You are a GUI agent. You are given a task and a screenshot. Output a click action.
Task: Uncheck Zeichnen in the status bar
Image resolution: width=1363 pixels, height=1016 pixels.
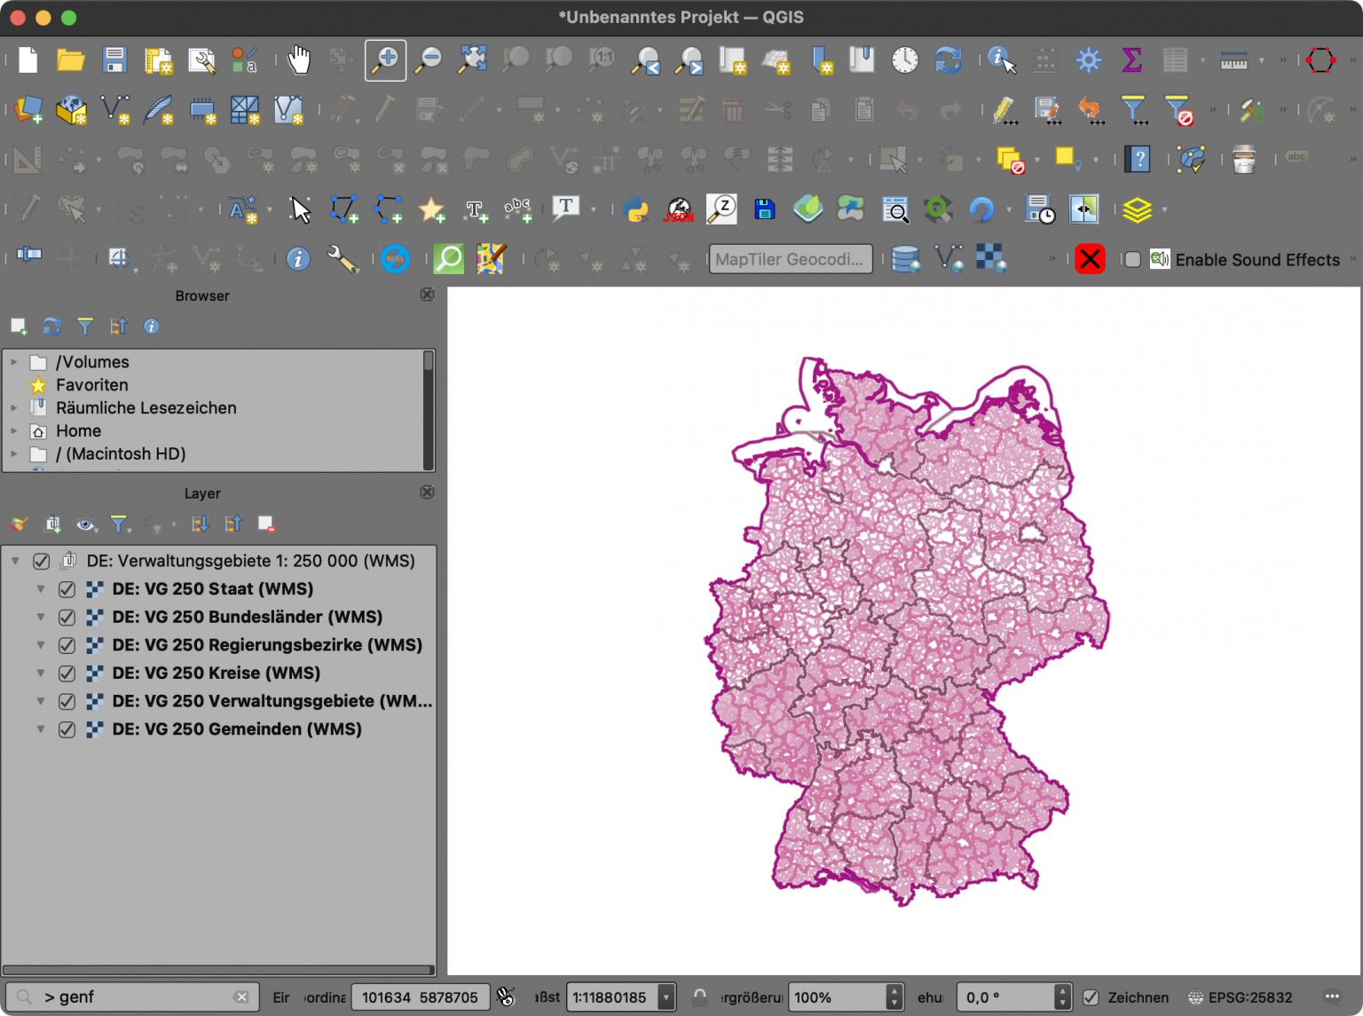click(1093, 997)
